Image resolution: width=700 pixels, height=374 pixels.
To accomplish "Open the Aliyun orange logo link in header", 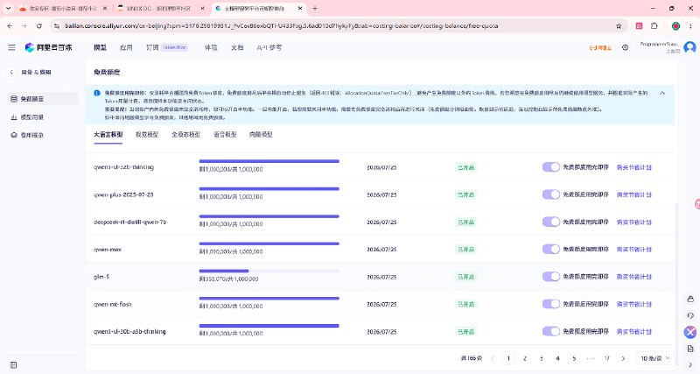I will point(600,48).
